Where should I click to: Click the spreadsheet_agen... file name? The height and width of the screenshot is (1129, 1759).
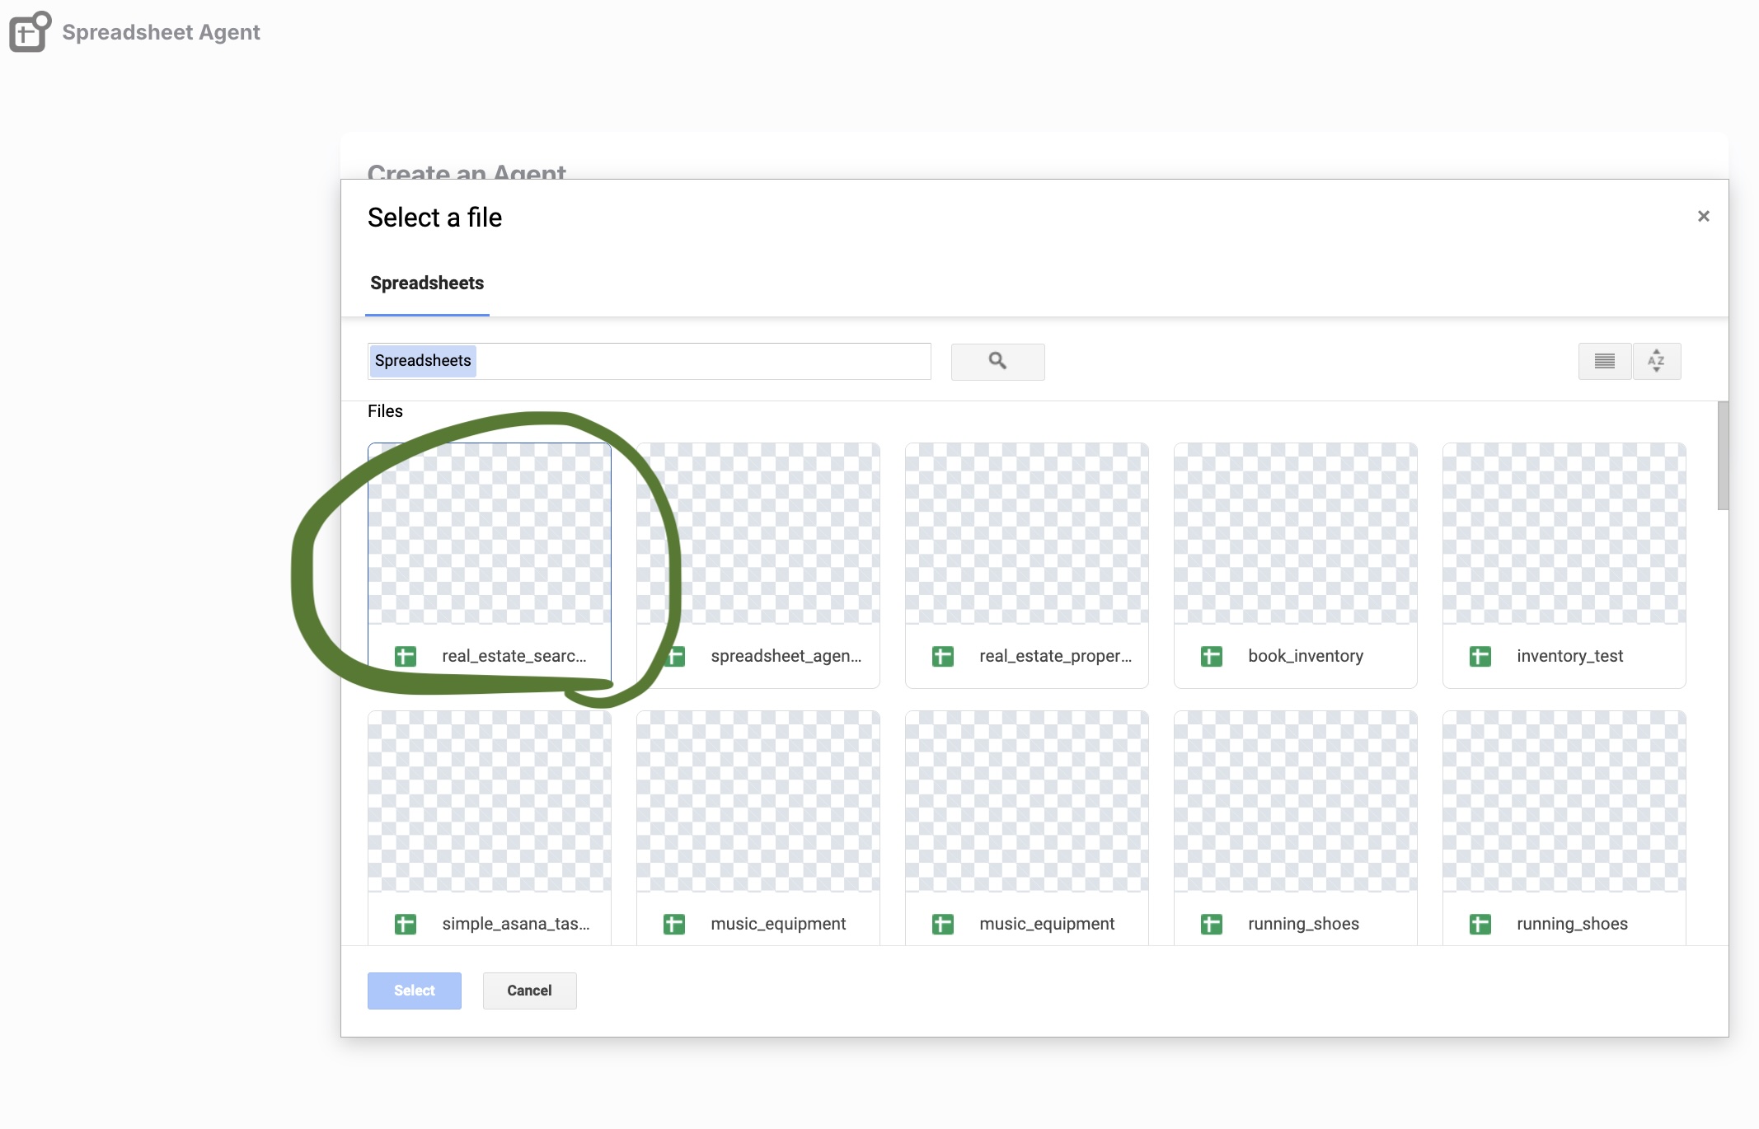tap(786, 656)
